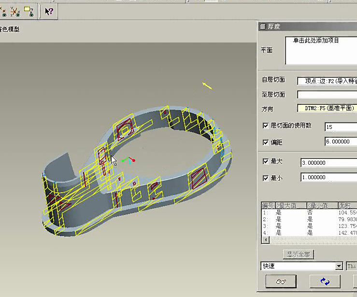Click the 单击此处添加项目 plane collector
This screenshot has width=357, height=297.
320,50
